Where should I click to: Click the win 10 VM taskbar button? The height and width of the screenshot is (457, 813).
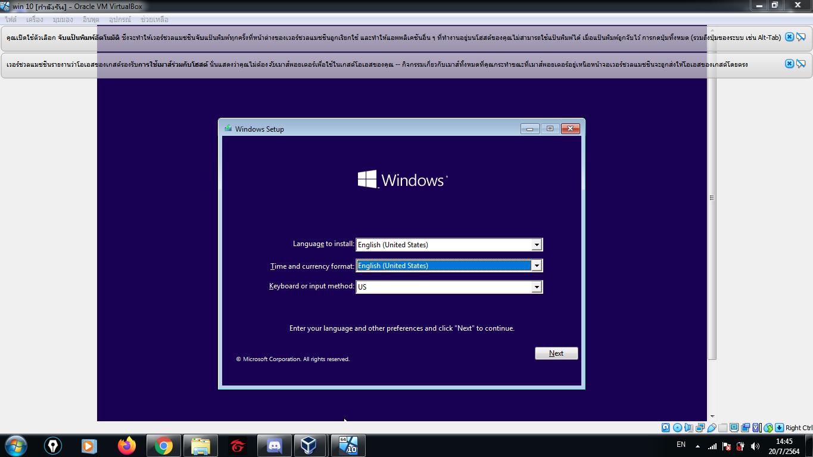click(x=348, y=445)
